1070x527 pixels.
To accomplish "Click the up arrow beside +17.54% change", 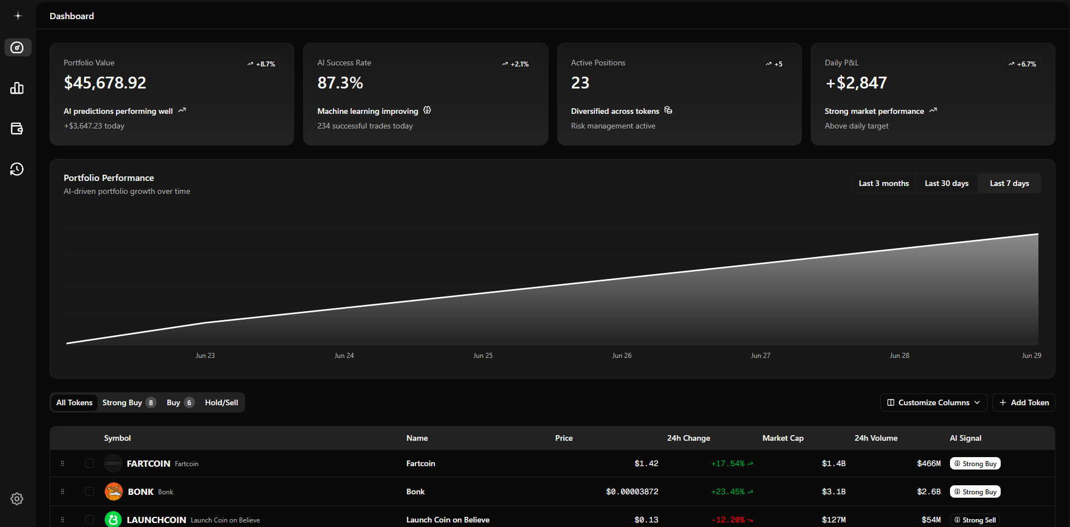I will click(750, 464).
